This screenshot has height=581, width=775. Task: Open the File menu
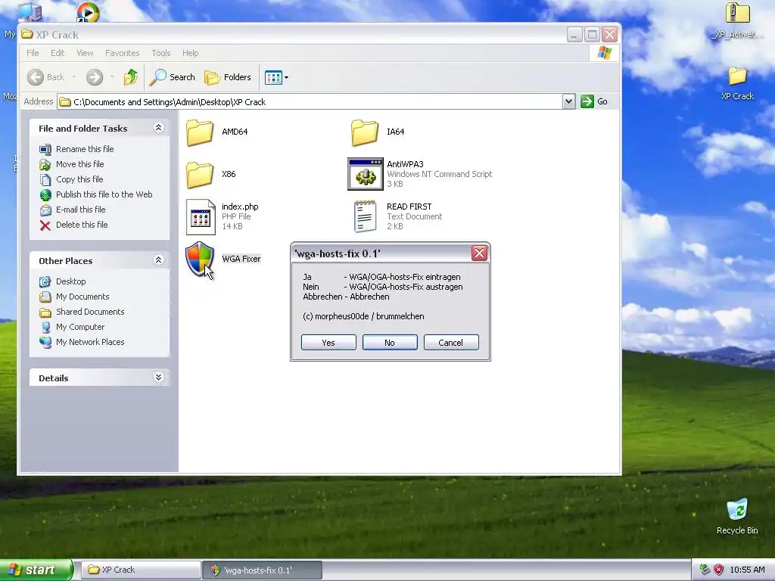coord(33,53)
